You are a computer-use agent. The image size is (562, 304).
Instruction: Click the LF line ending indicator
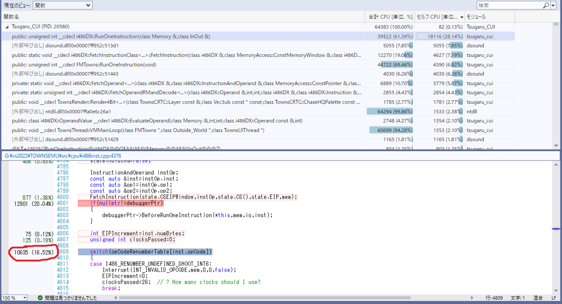[554, 298]
